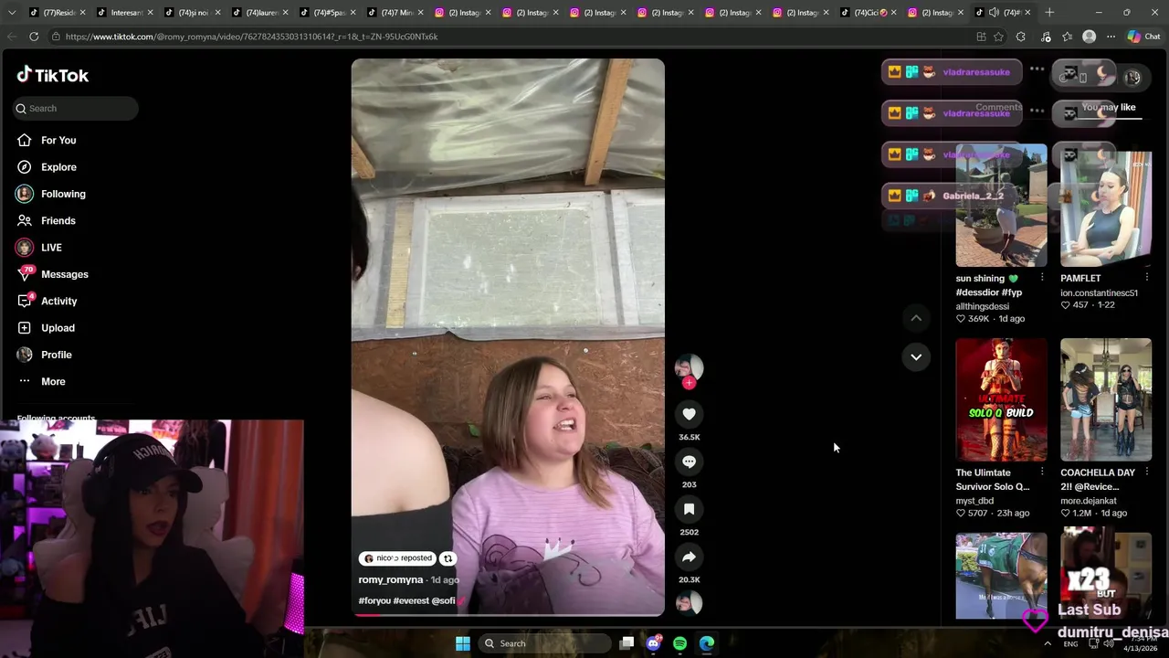Screen dimensions: 1169x658
Task: Bookmark the video showing 2502 saves
Action: pos(689,509)
